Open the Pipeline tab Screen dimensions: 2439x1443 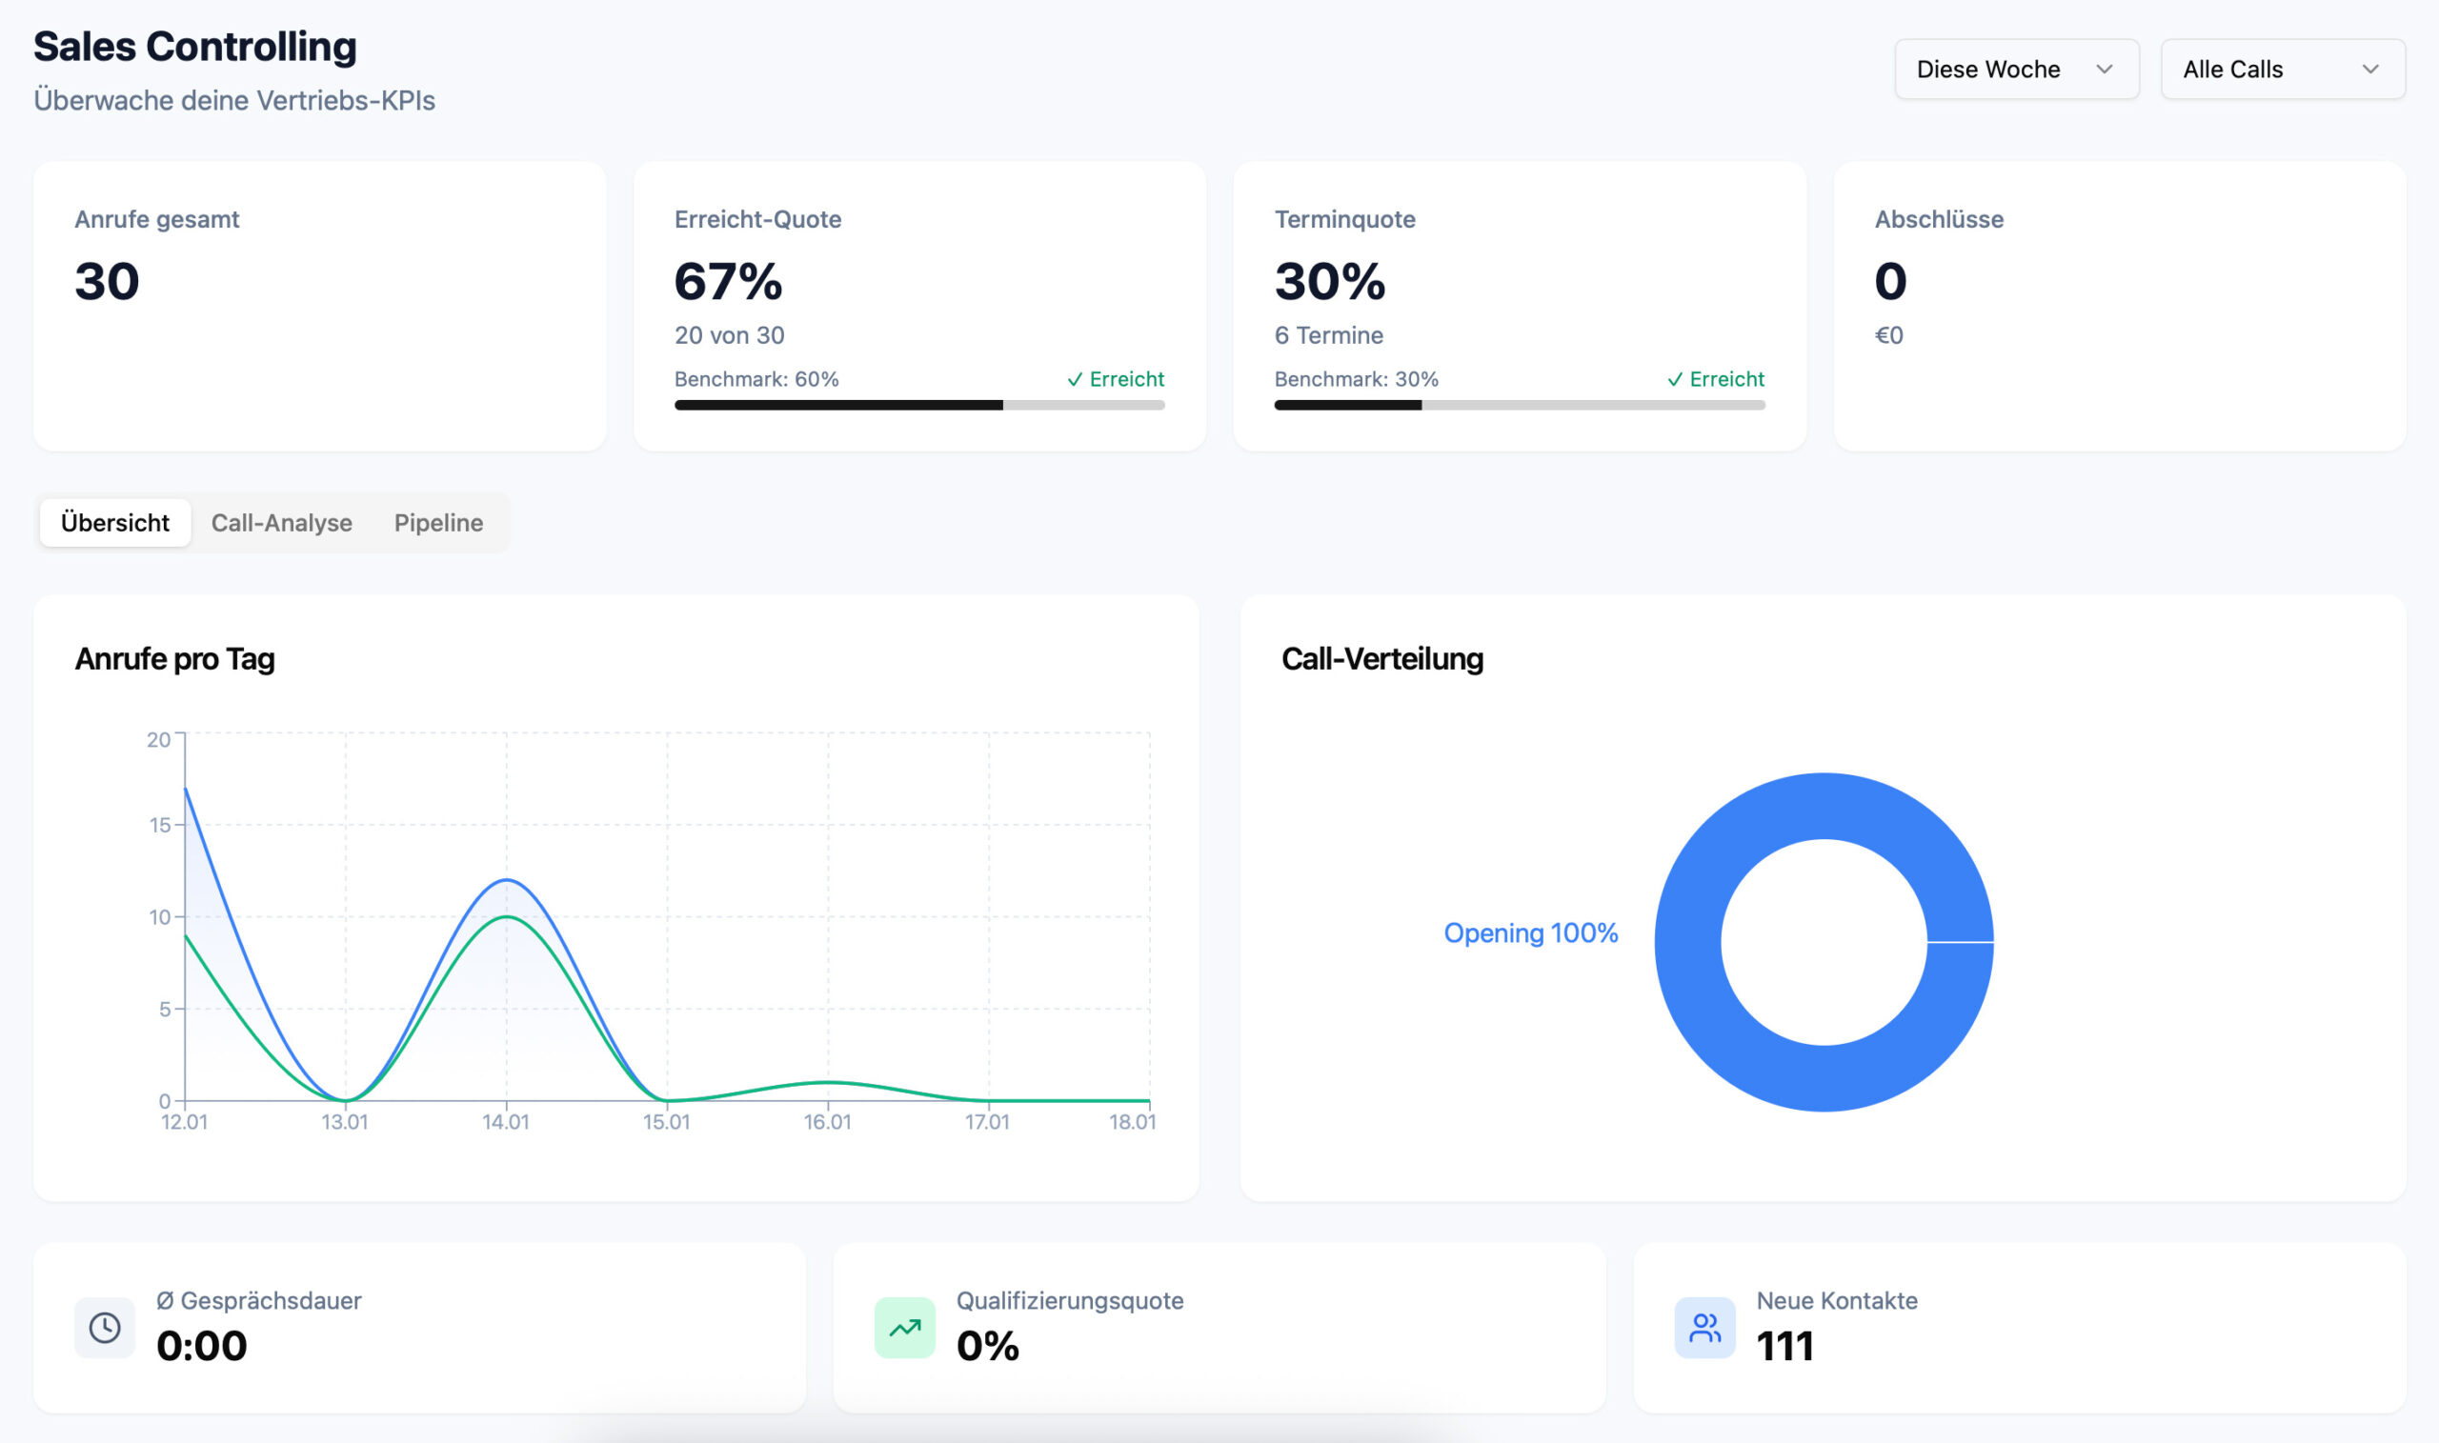(x=437, y=522)
